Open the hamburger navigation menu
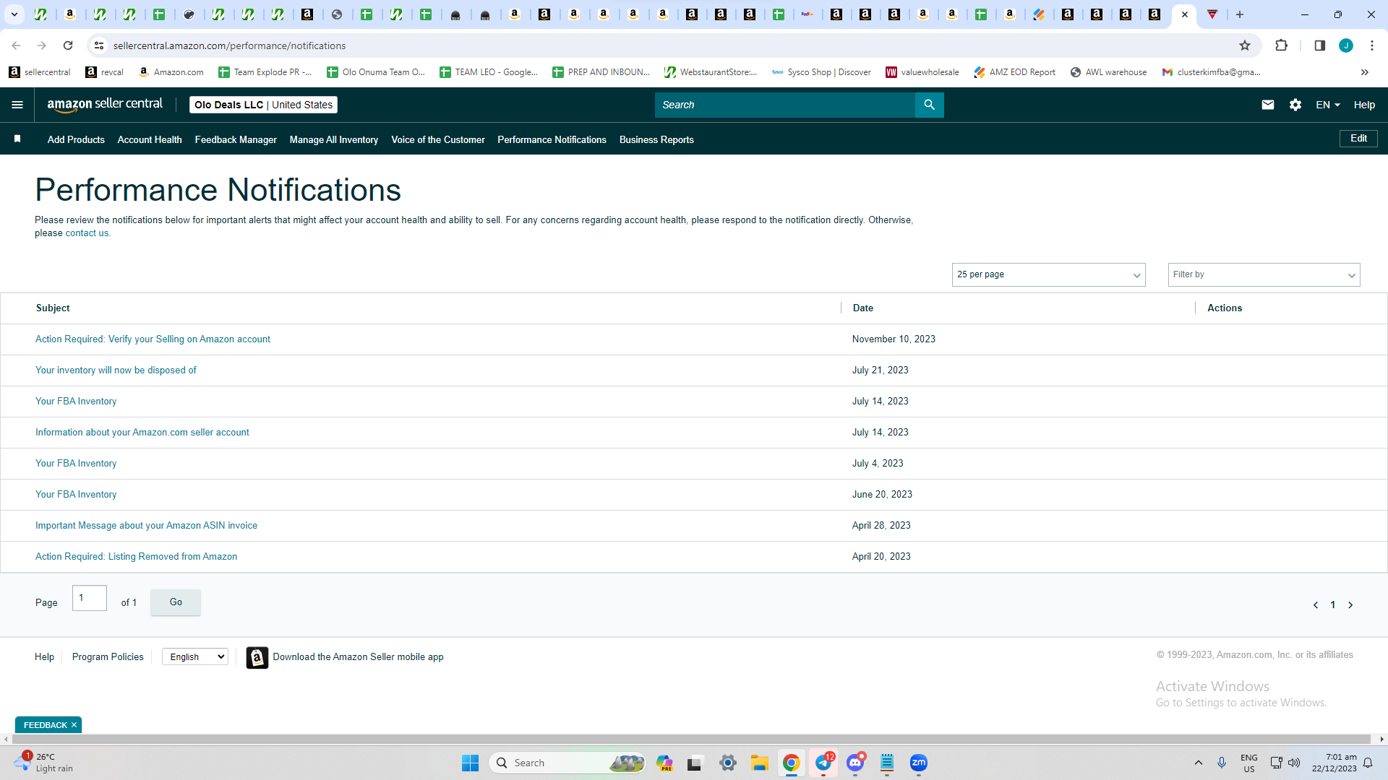This screenshot has height=780, width=1388. pos(17,105)
